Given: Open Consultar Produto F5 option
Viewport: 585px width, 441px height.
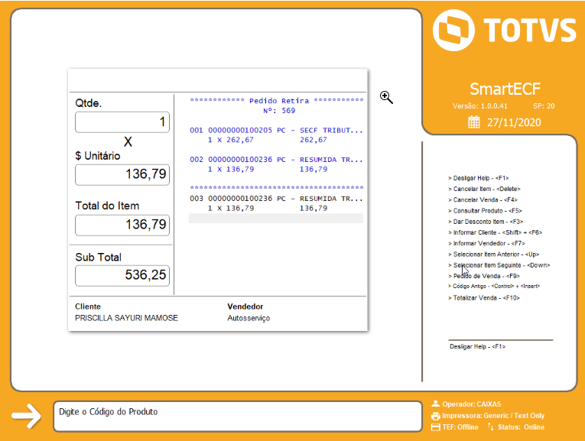Looking at the screenshot, I should (485, 211).
